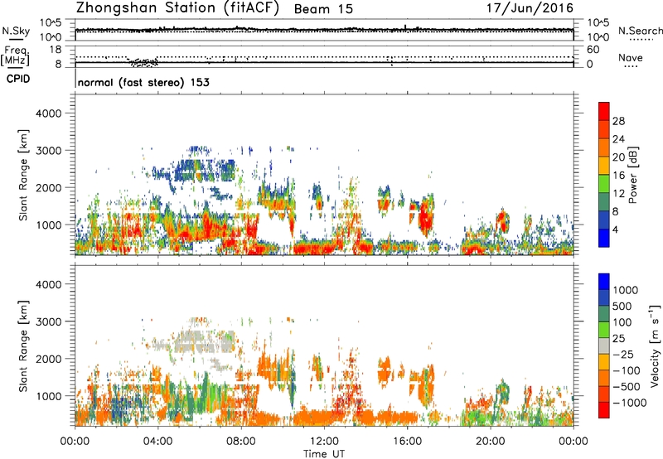Click the "N.Search" legend label

[x=641, y=31]
